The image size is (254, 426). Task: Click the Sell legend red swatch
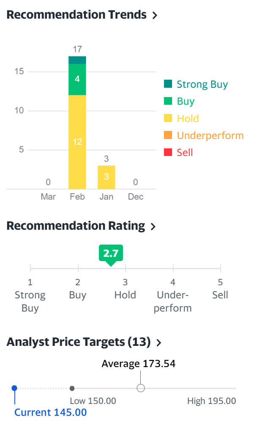pos(168,152)
